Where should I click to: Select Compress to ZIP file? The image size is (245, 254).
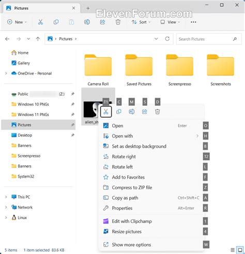(151, 188)
